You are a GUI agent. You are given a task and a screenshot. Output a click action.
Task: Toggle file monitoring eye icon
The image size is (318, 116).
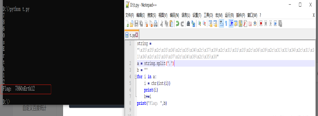click(255, 24)
